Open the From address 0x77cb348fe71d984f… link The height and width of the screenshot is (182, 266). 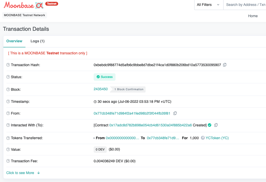click(132, 113)
